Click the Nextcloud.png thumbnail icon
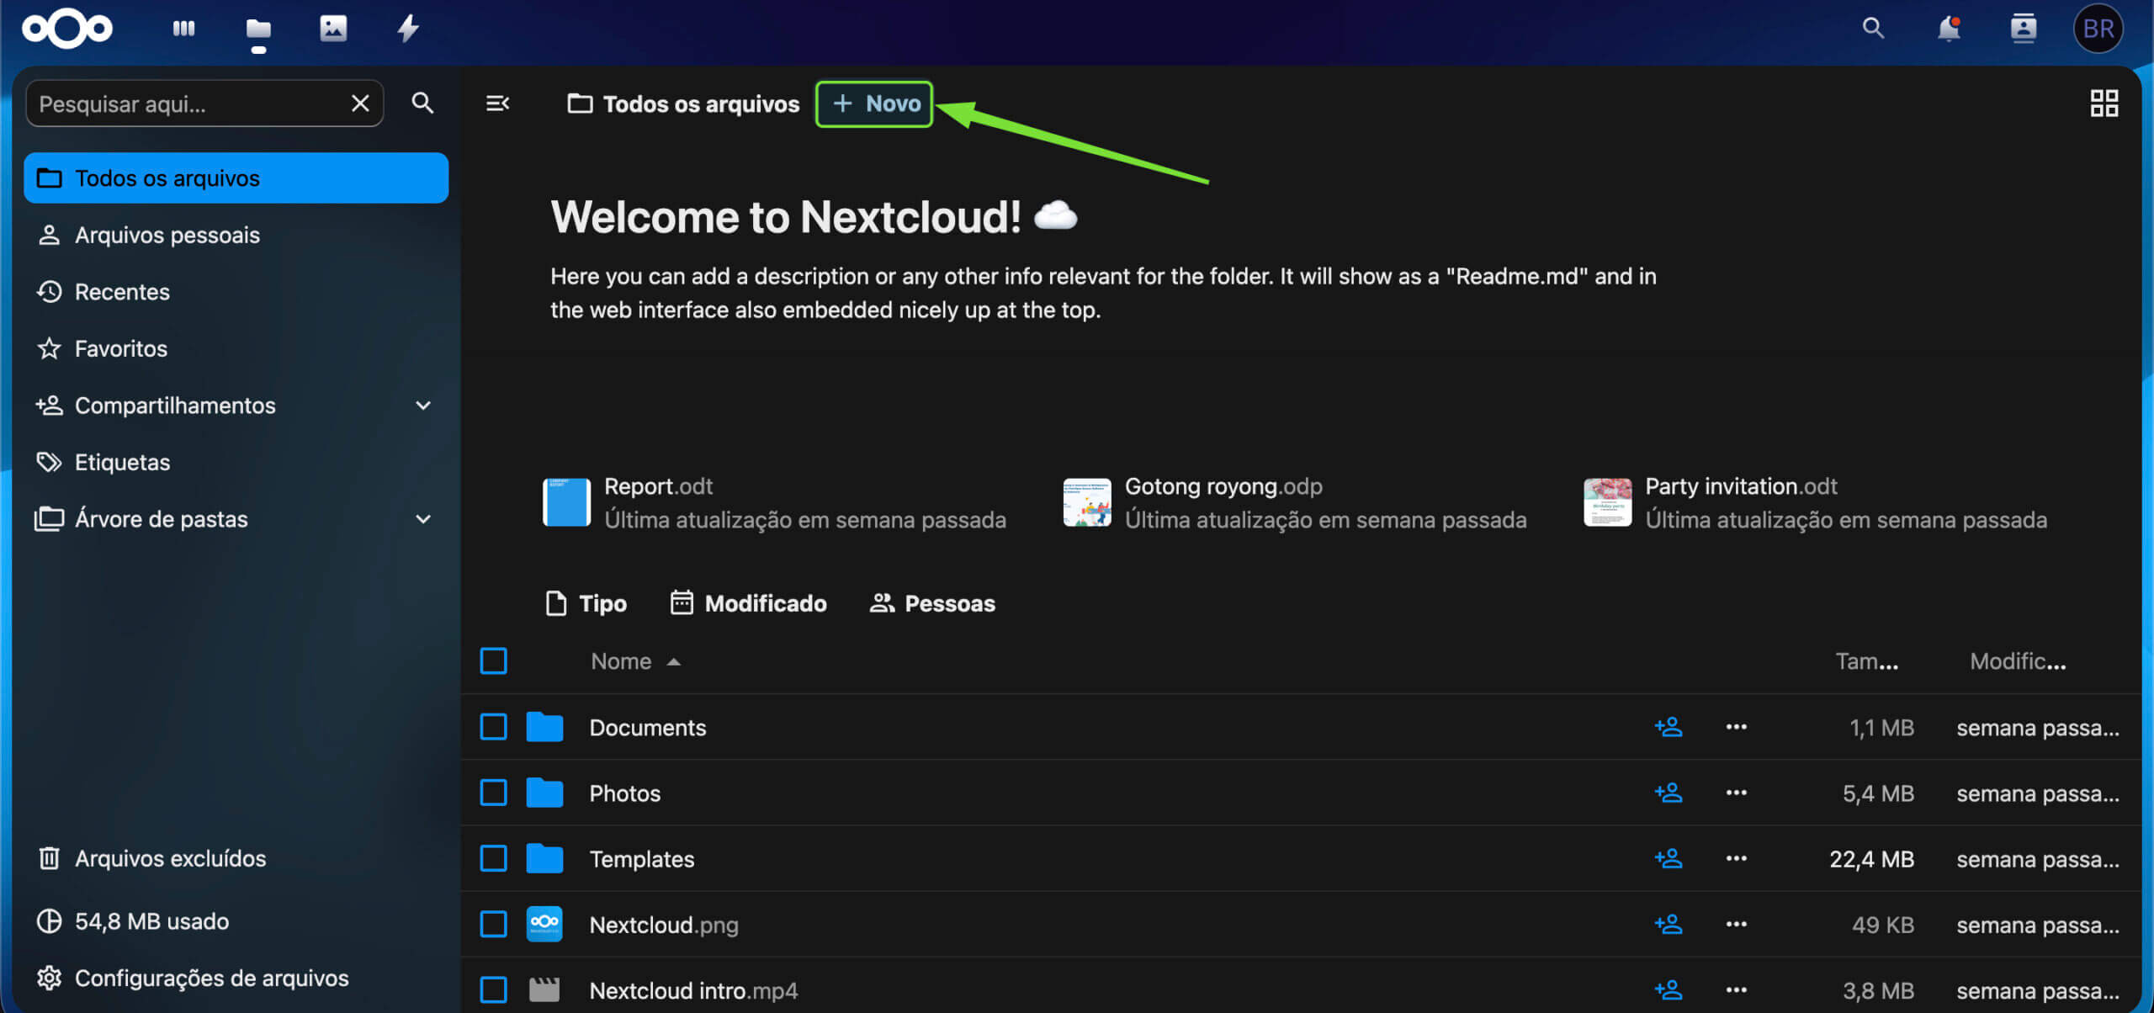2154x1013 pixels. click(544, 924)
